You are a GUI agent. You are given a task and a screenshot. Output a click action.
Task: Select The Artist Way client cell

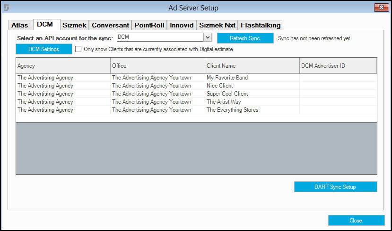(x=252, y=102)
